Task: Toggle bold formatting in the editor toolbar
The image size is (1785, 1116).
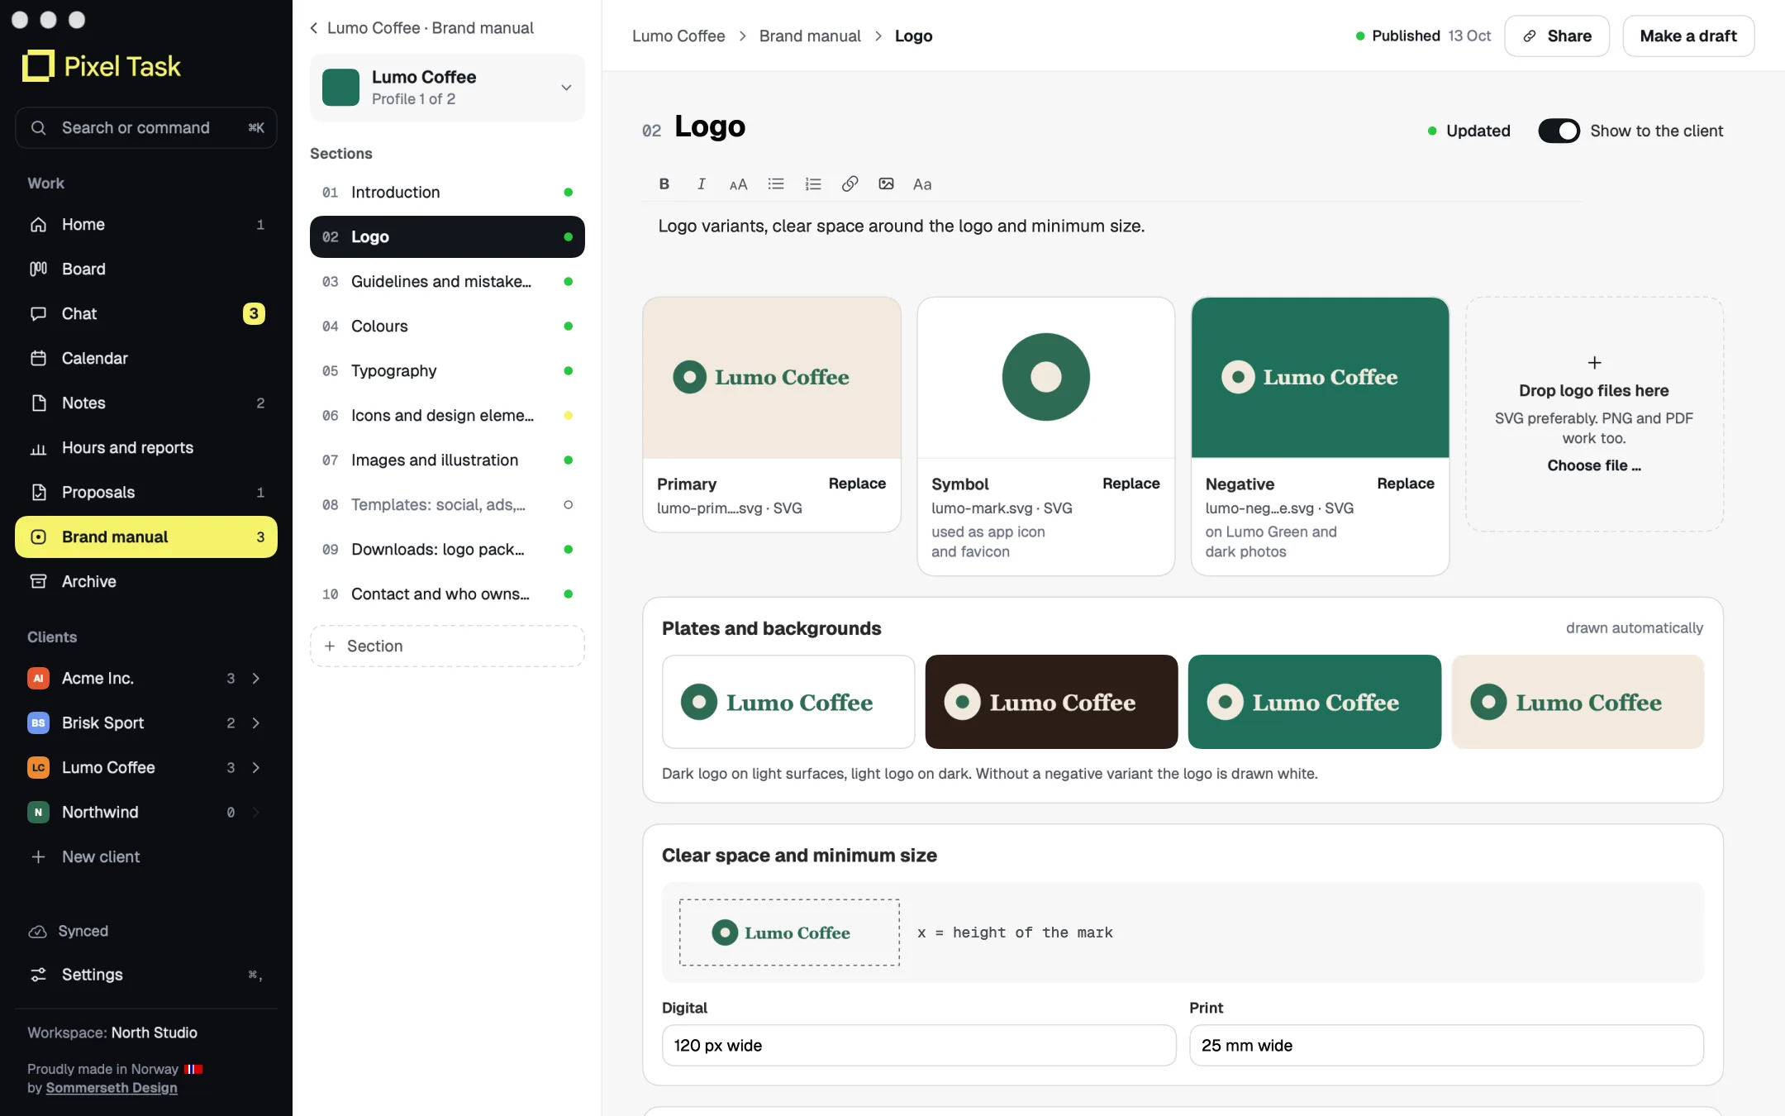Action: pyautogui.click(x=664, y=184)
